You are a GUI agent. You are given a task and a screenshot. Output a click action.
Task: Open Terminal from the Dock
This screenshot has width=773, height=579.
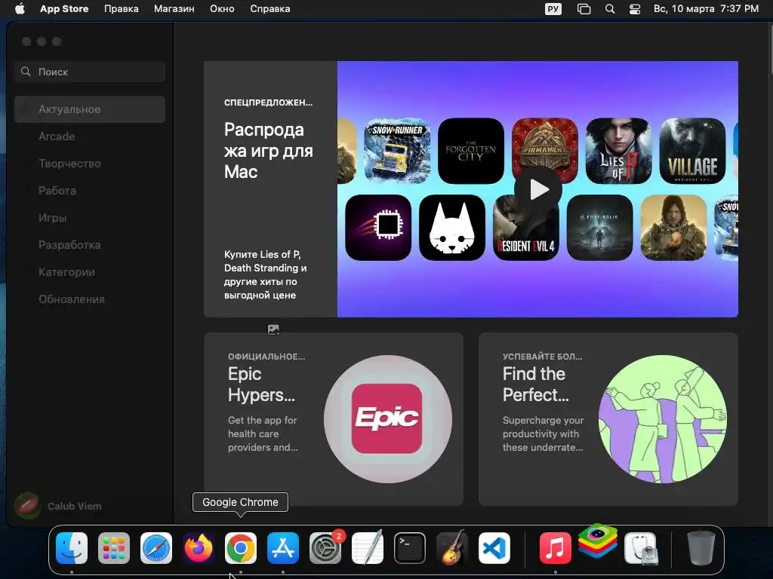tap(410, 548)
